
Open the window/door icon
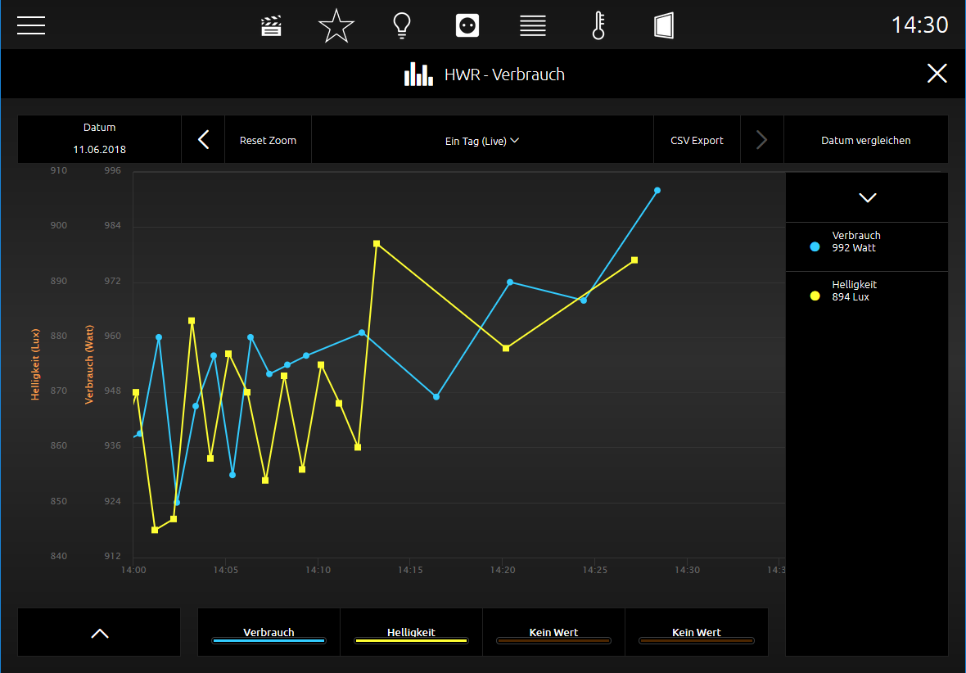pos(663,26)
